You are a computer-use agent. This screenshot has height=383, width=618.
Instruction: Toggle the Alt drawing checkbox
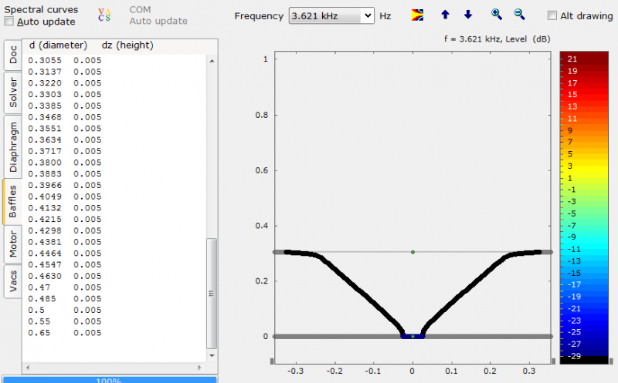coord(552,15)
